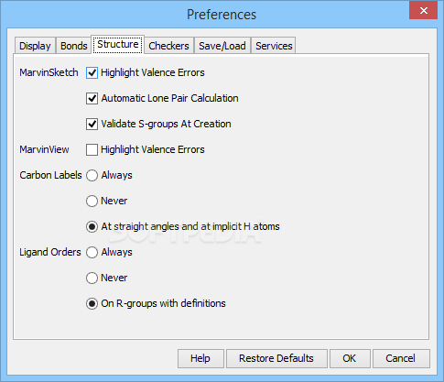Set Ligand Orders to Always
This screenshot has width=444, height=382.
(x=92, y=253)
